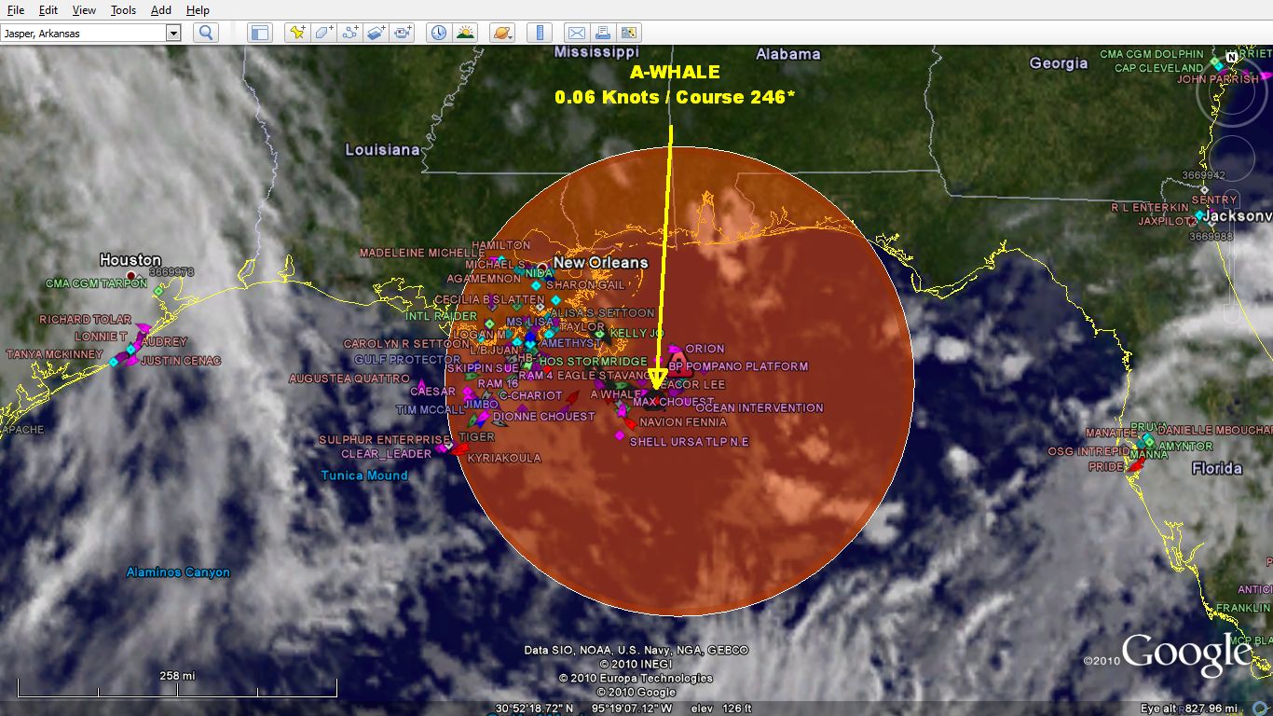Click the N north-reset compass button

(x=1232, y=57)
